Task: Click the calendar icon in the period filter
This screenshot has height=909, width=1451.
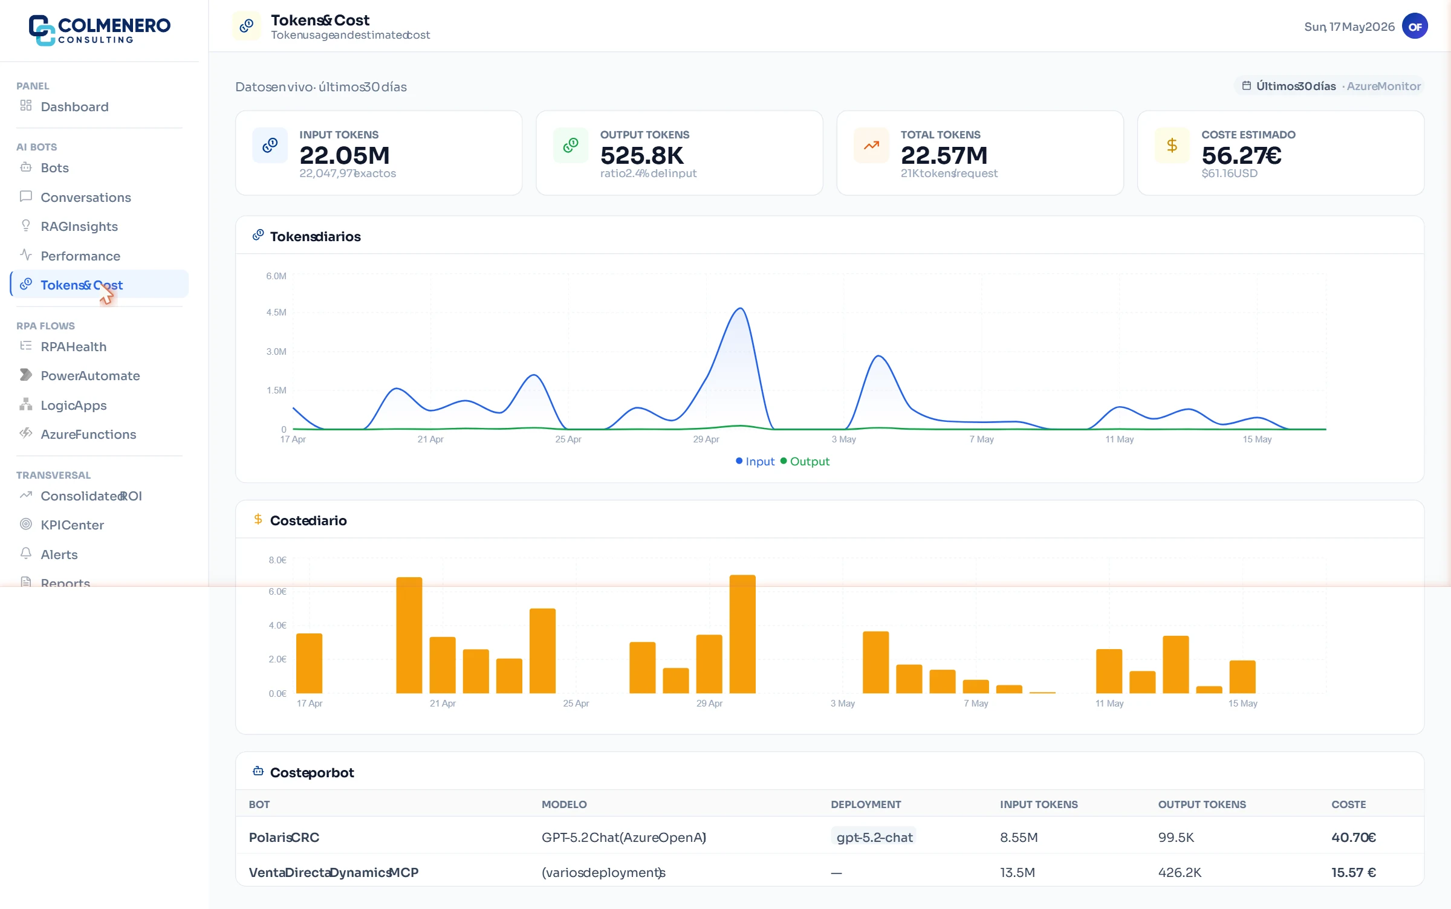Action: 1246,86
